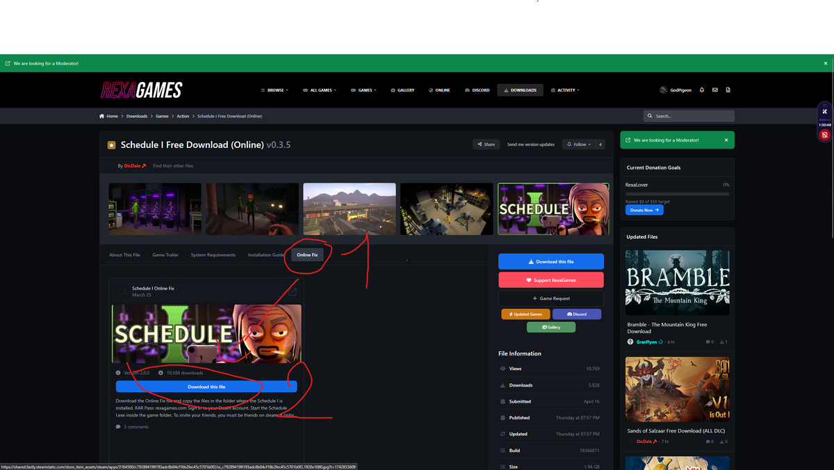
Task: Click the Donate Now button
Action: point(644,210)
